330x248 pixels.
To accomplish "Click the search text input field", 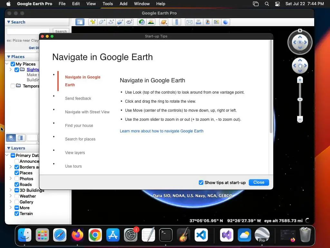I will (x=28, y=31).
